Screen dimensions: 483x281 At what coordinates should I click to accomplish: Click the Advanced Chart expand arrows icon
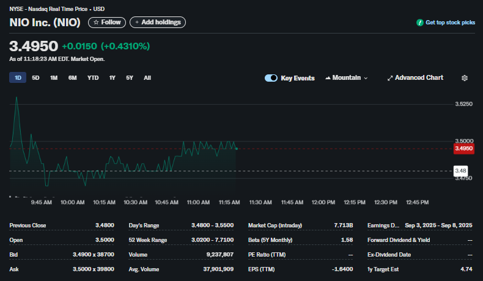(390, 78)
